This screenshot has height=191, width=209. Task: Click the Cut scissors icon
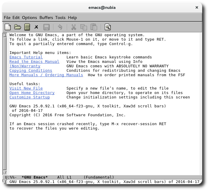coord(73,27)
